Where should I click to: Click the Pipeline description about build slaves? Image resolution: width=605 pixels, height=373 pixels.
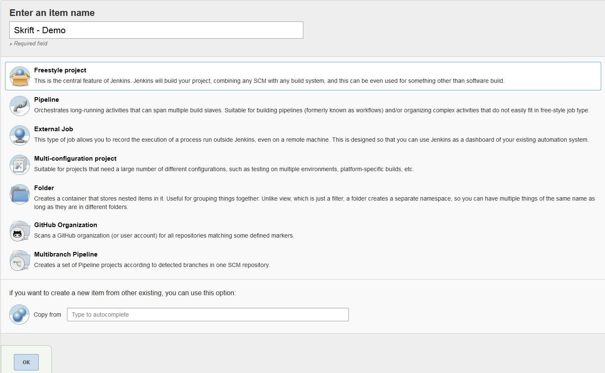[x=312, y=110]
